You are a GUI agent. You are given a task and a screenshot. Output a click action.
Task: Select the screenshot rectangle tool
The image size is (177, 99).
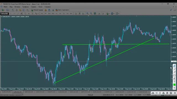click(x=175, y=75)
